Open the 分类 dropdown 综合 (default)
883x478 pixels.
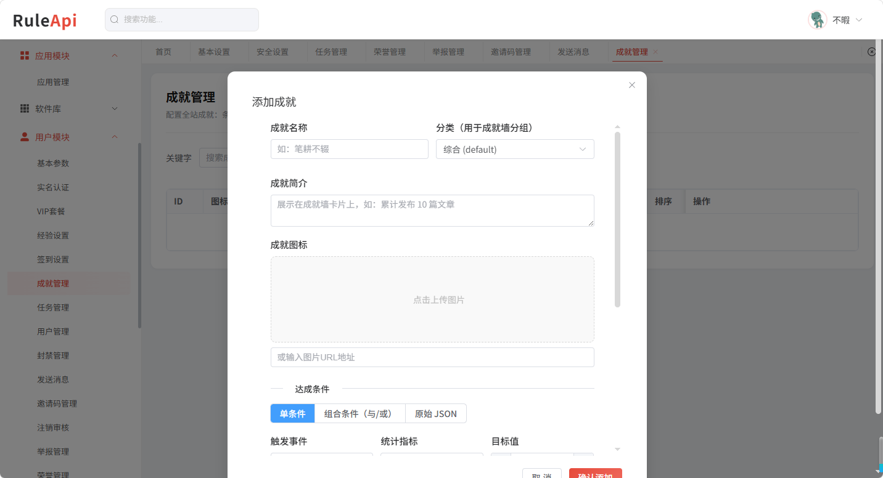coord(515,149)
